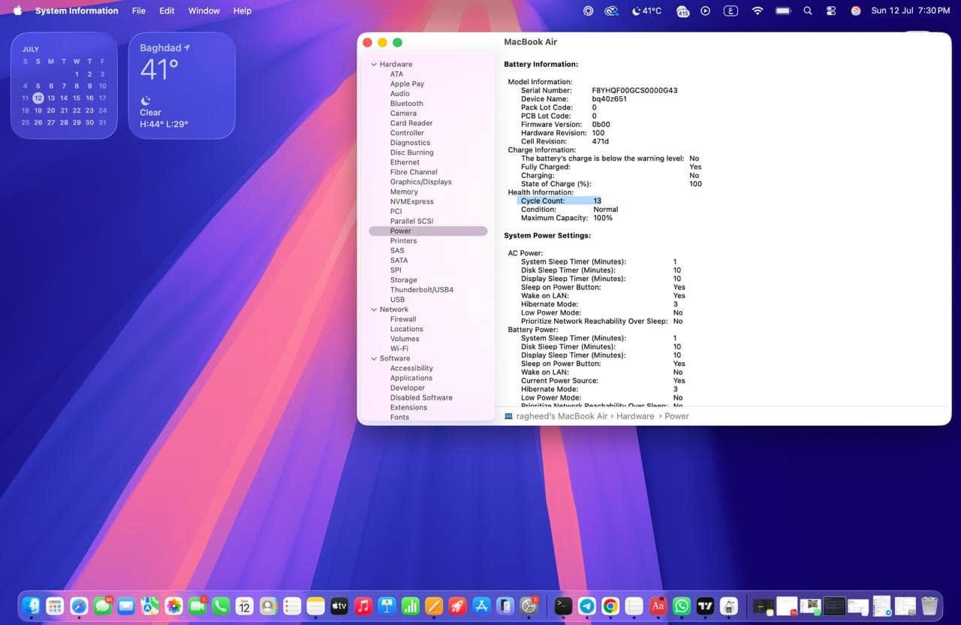Click ragheed's MacBook Air in path bar
This screenshot has height=625, width=961.
pos(562,416)
